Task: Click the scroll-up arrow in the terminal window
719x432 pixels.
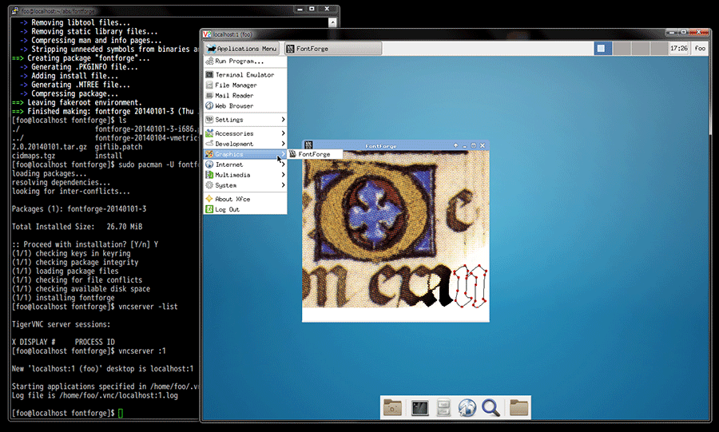Action: tap(333, 22)
